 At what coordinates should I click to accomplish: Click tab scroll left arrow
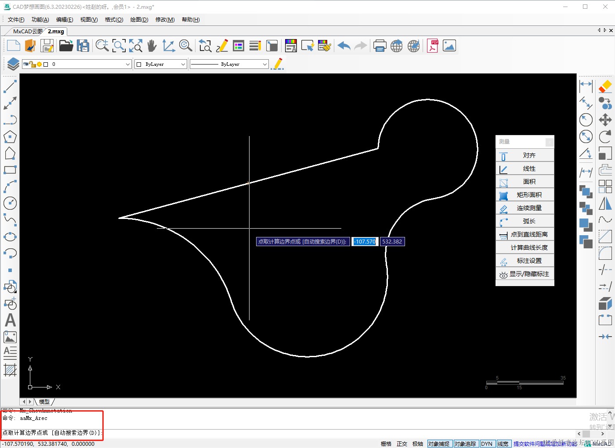pos(599,30)
